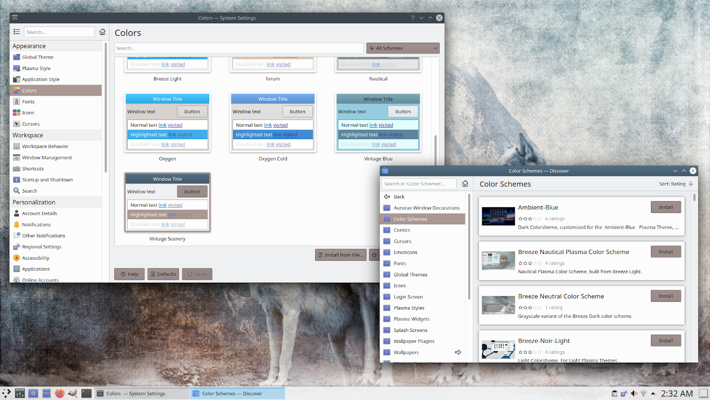Switch to Colors System Settings taskbar entry
This screenshot has width=710, height=400.
click(x=142, y=393)
